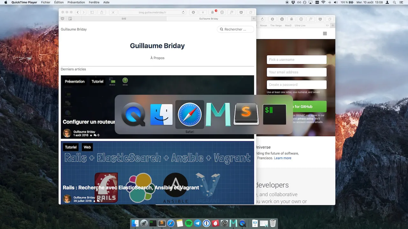Click the extension icon with red badge
The height and width of the screenshot is (229, 408).
click(213, 12)
